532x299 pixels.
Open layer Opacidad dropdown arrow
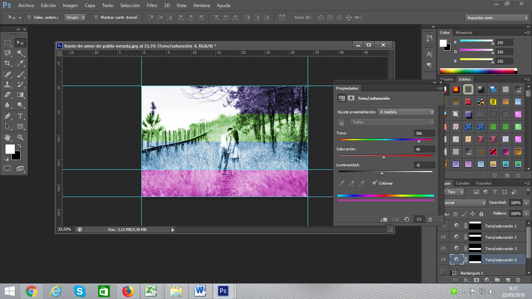tap(527, 203)
